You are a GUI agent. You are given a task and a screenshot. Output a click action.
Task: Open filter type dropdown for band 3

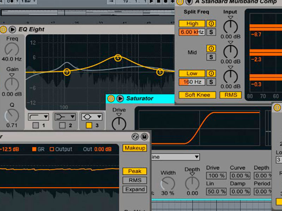pos(92,116)
